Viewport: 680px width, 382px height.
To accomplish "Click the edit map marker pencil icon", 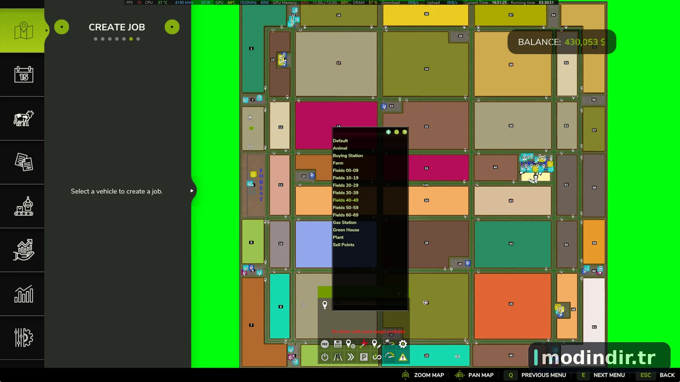I will pos(376,344).
